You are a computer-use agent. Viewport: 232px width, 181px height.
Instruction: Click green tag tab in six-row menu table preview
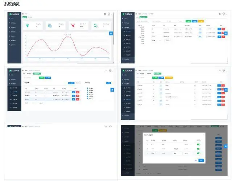[x=158, y=74]
